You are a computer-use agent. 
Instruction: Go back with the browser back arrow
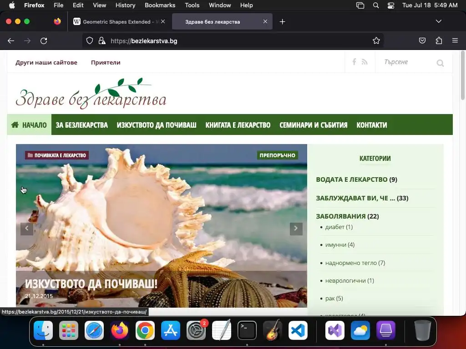(x=11, y=41)
